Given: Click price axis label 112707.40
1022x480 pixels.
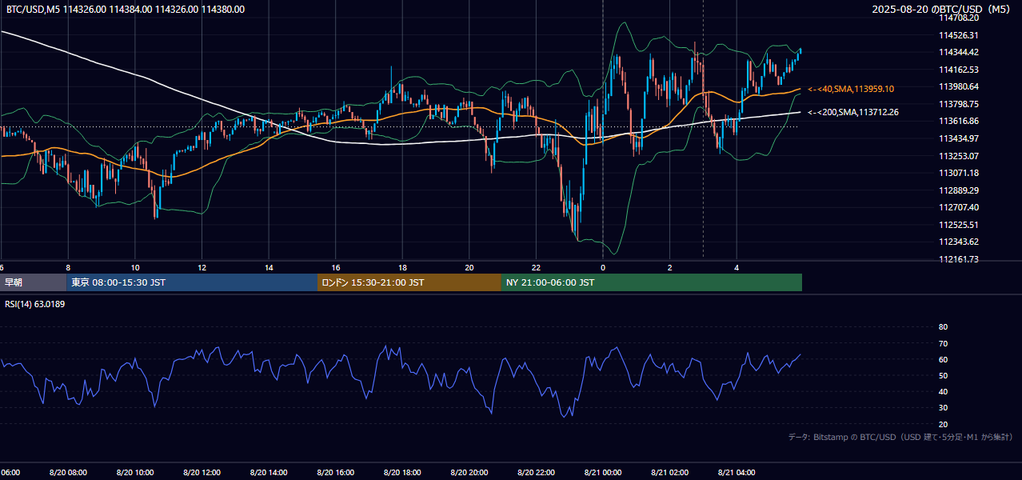Looking at the screenshot, I should 959,207.
